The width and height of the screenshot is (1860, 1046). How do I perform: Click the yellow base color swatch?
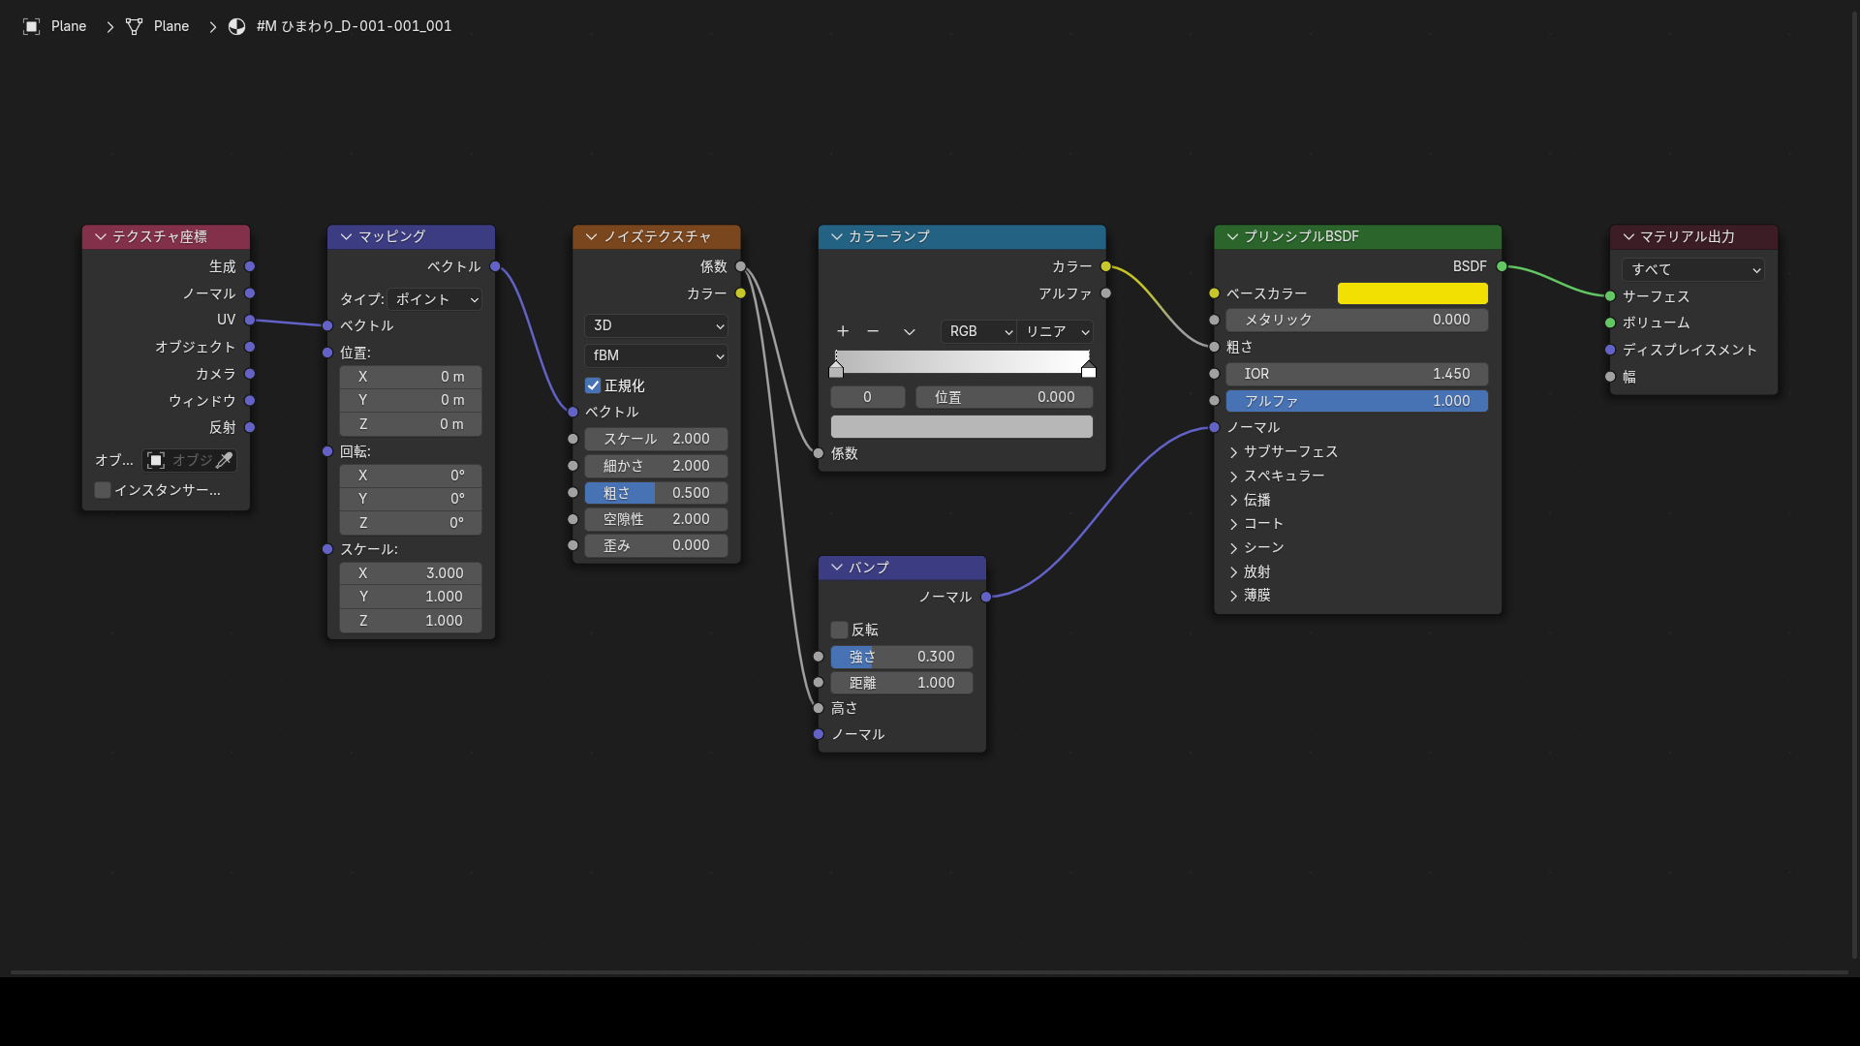click(x=1412, y=293)
